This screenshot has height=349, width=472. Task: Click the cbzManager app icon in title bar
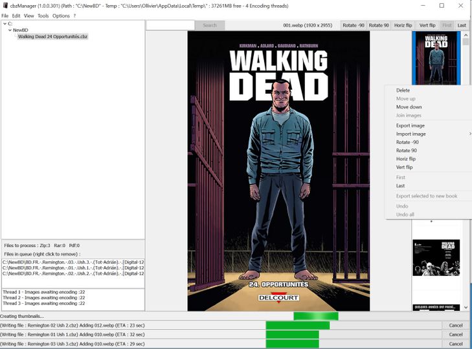[x=5, y=5]
